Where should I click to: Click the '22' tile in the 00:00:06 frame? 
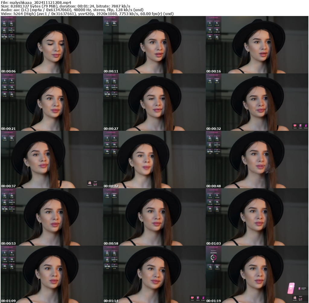point(5,24)
